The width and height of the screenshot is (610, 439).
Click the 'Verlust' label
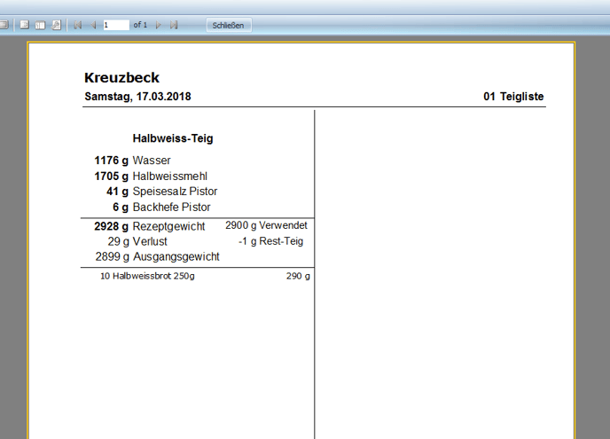click(150, 242)
